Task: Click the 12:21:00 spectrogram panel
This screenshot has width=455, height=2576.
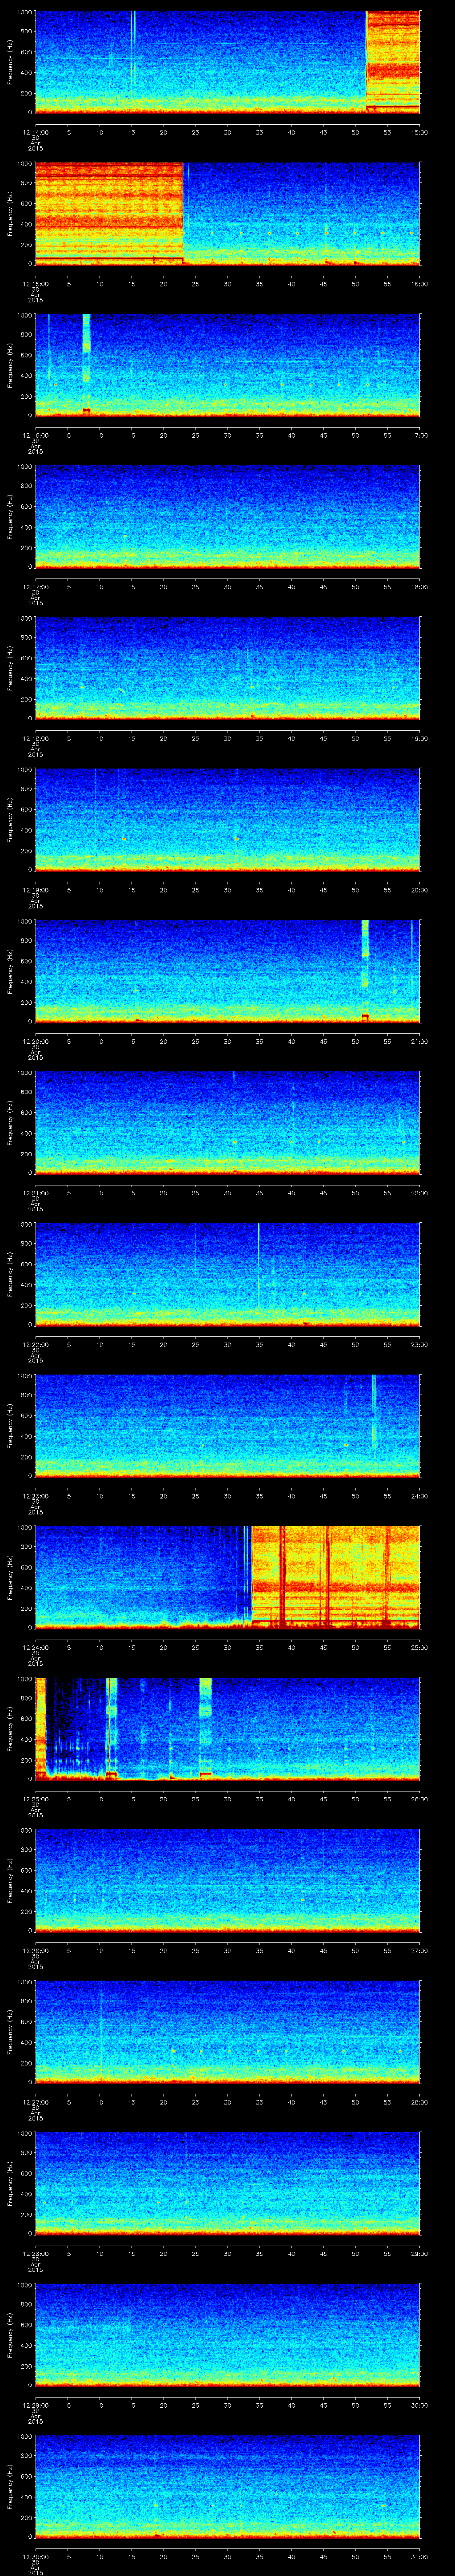Action: (x=228, y=1123)
